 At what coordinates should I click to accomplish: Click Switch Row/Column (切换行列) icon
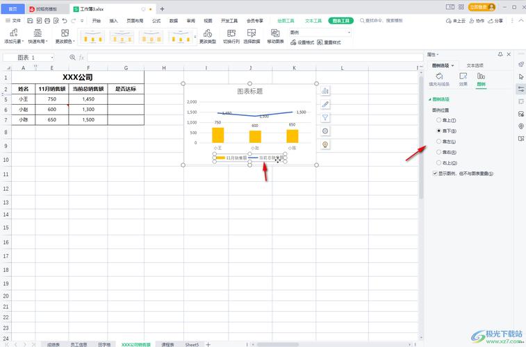point(231,36)
